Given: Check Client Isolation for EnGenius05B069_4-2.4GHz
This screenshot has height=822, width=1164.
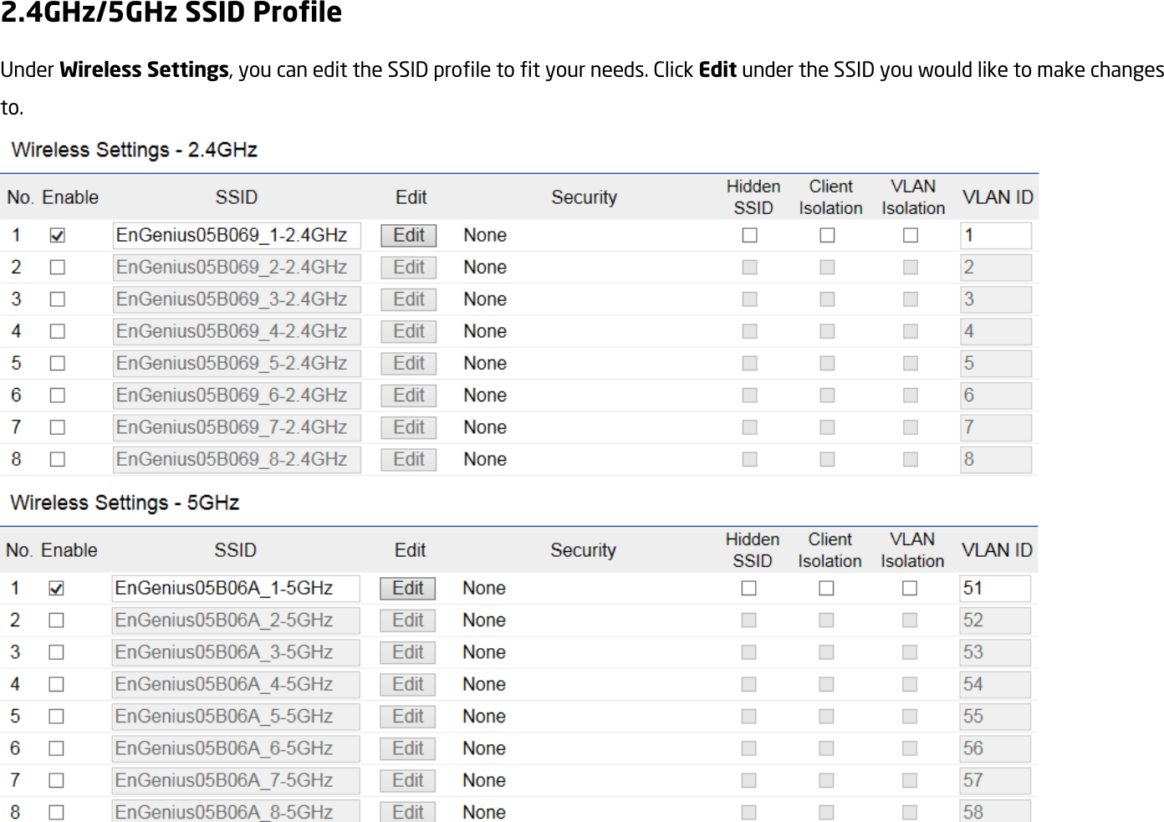Looking at the screenshot, I should point(828,331).
